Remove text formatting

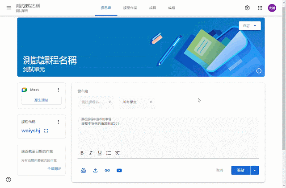point(118,153)
